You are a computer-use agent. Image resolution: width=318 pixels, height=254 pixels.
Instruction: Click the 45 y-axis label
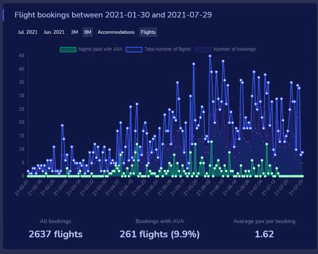point(21,56)
